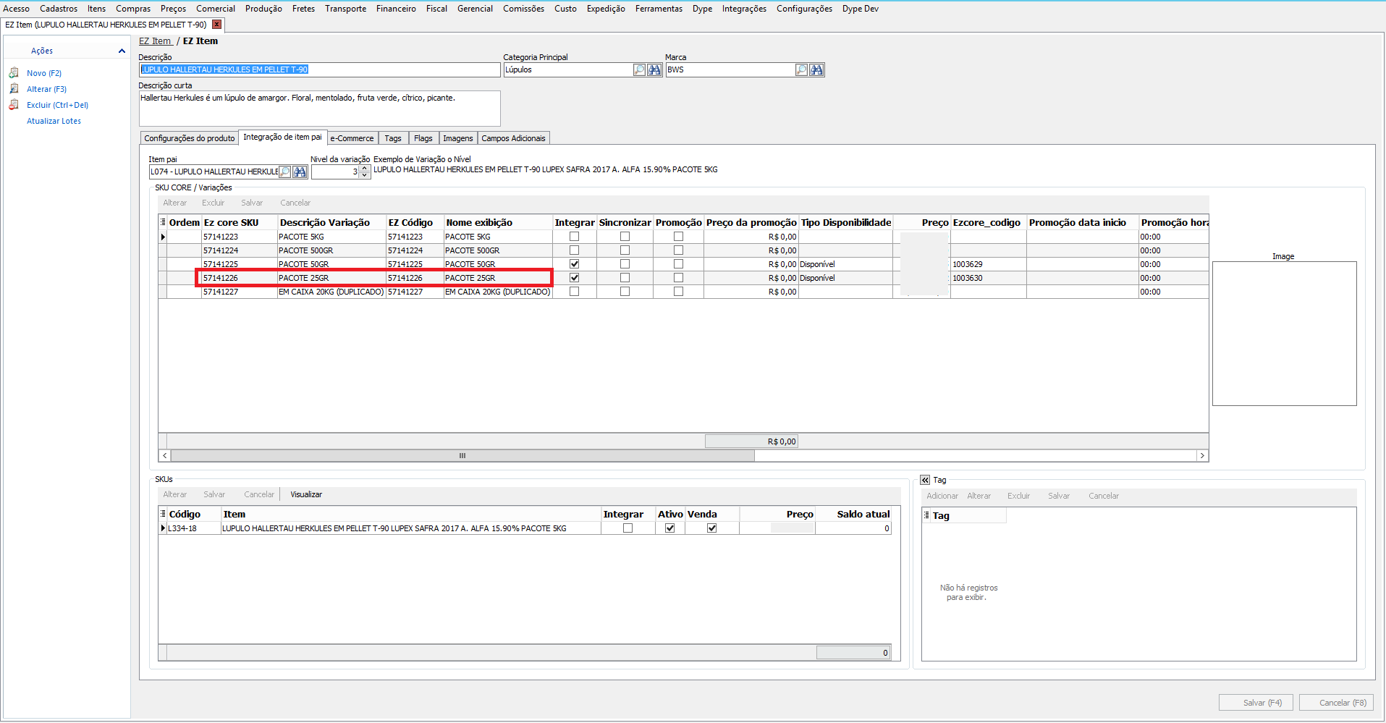Viewport: 1386px width, 723px height.
Task: Open the Financeiro menu
Action: click(396, 9)
